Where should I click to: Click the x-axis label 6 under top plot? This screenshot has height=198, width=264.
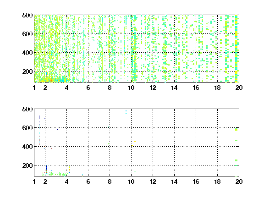[x=88, y=88]
